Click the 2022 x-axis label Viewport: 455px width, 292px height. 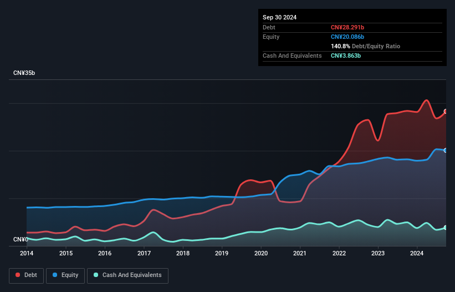339,253
